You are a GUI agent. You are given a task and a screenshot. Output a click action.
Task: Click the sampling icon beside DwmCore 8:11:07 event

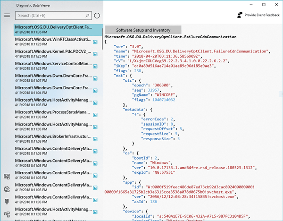95,78
